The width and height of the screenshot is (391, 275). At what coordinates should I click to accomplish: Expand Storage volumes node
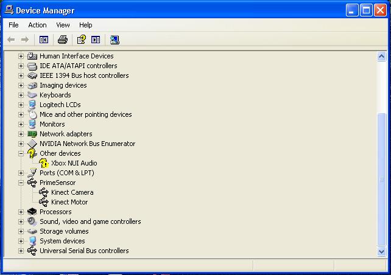[x=21, y=231]
